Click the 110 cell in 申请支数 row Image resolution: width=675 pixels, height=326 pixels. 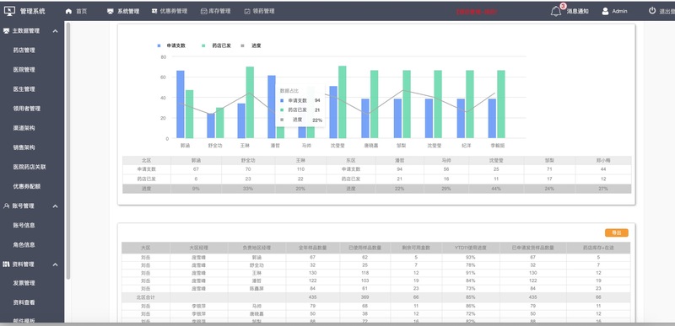coord(300,169)
